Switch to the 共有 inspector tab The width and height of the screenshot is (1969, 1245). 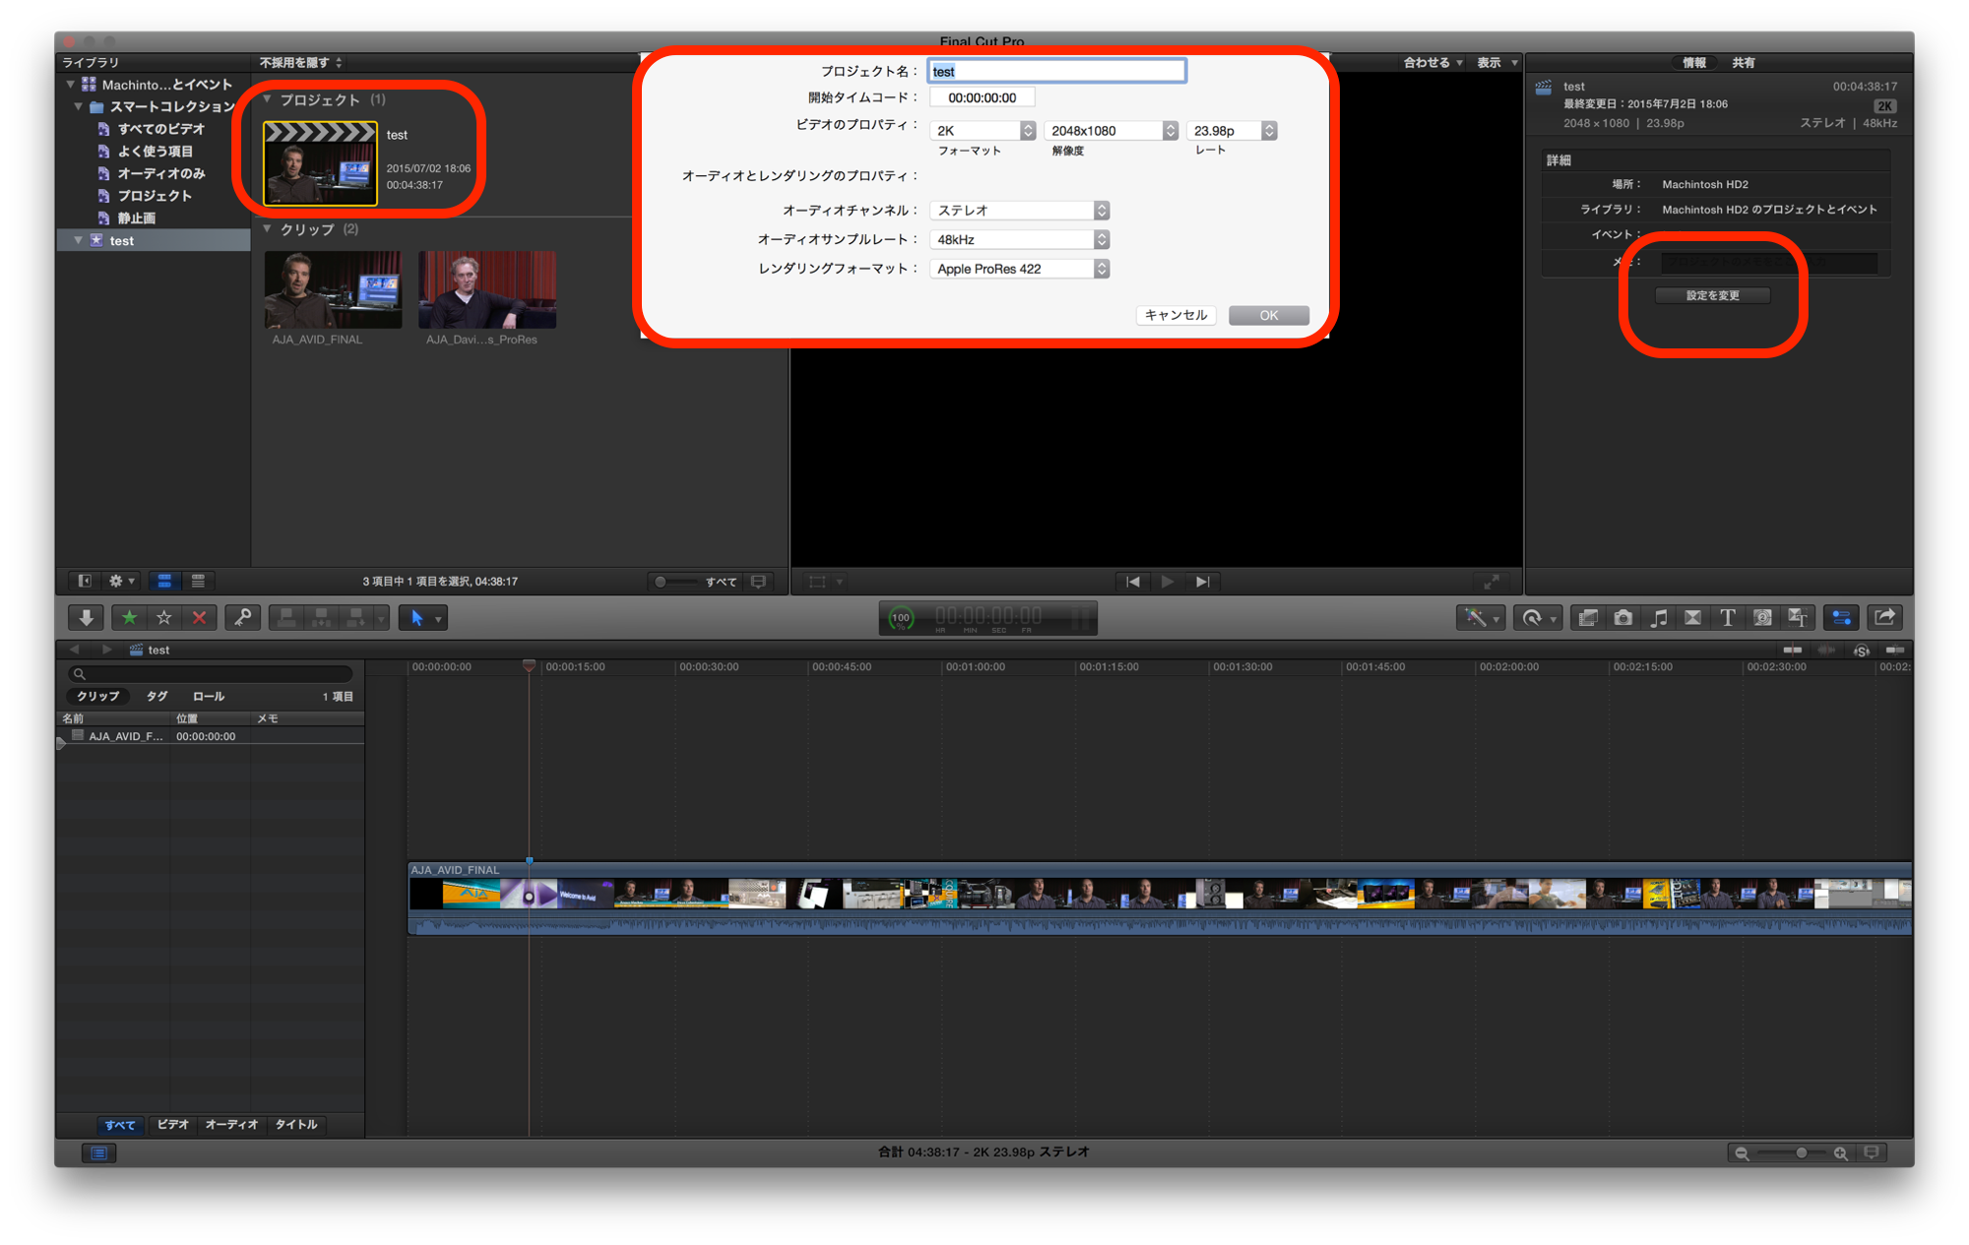coord(1743,62)
